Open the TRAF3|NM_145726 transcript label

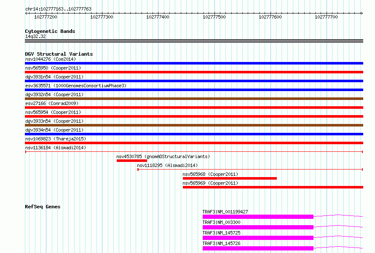click(x=221, y=243)
